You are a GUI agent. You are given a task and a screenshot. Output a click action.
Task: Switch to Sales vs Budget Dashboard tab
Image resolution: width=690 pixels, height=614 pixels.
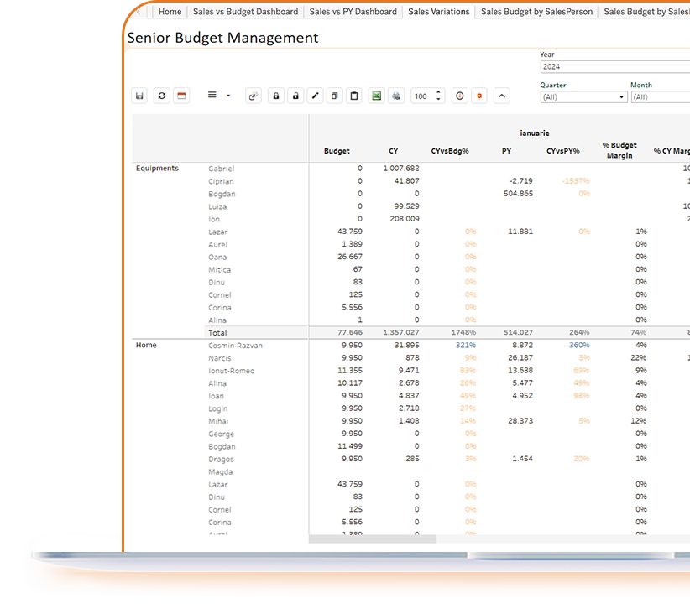click(245, 12)
